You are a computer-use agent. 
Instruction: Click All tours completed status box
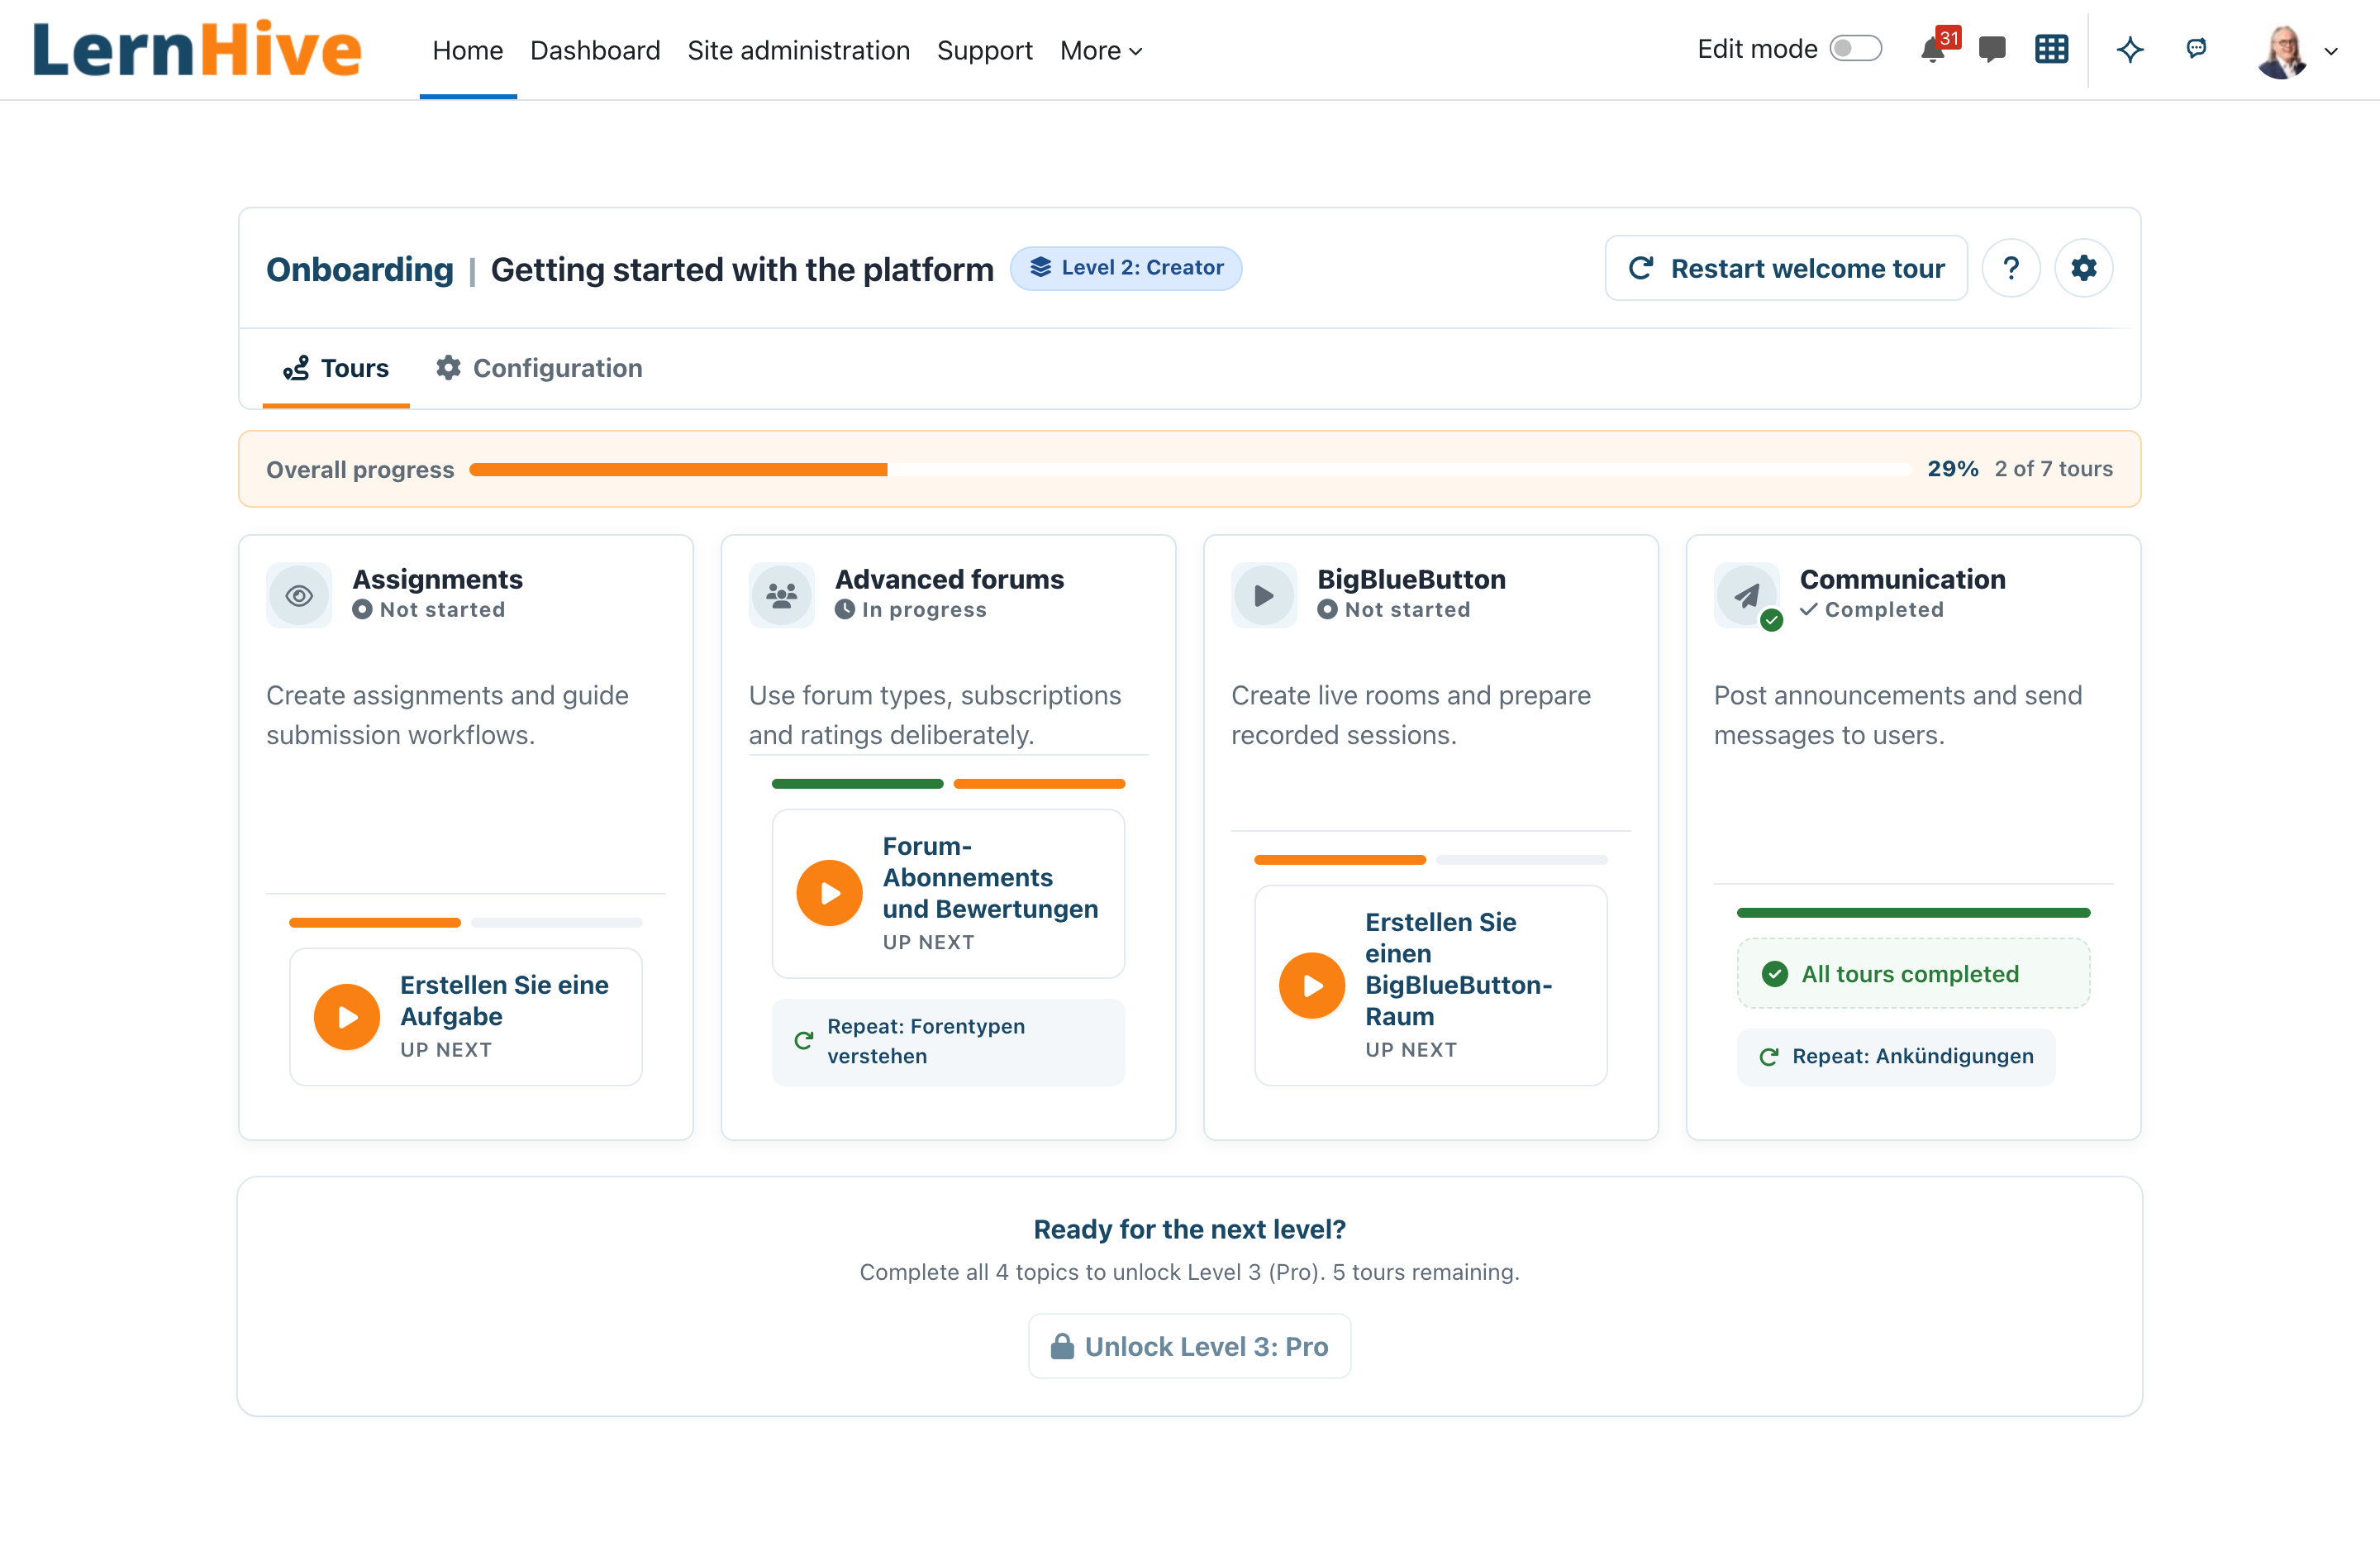pos(1913,974)
